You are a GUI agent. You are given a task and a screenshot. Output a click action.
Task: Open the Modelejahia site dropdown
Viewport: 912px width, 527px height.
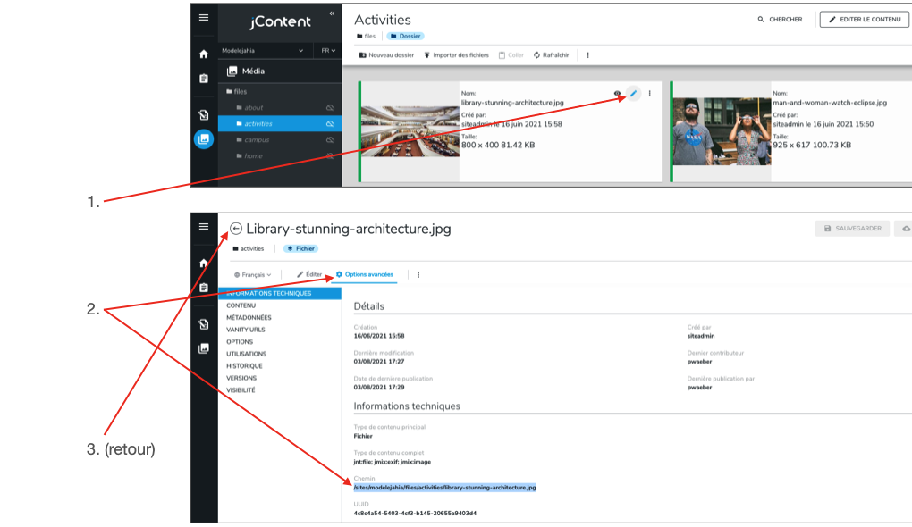[x=263, y=51]
